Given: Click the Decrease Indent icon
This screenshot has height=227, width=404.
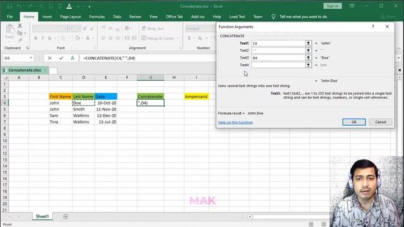Looking at the screenshot, I should [x=127, y=38].
